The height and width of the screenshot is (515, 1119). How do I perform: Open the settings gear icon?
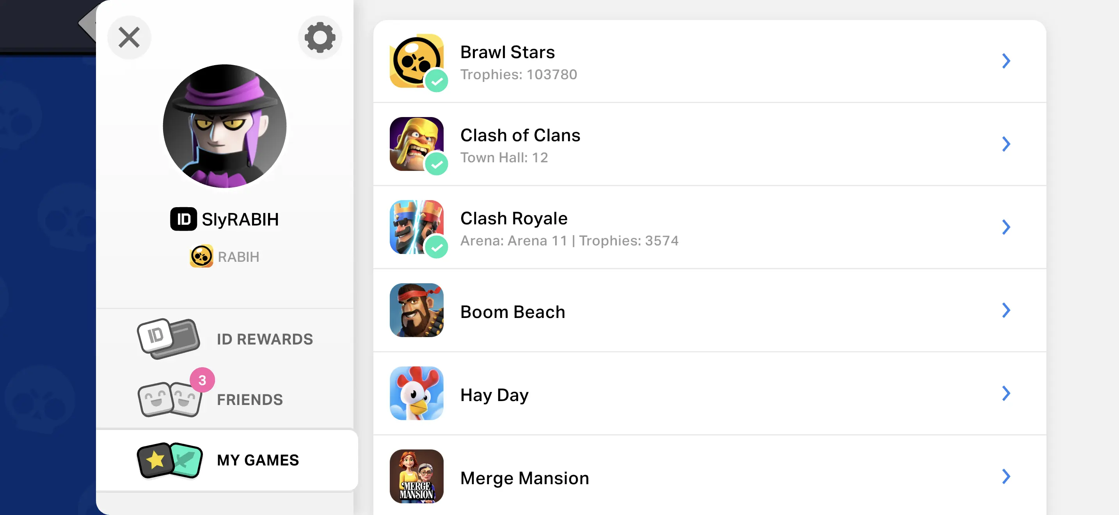pos(320,37)
